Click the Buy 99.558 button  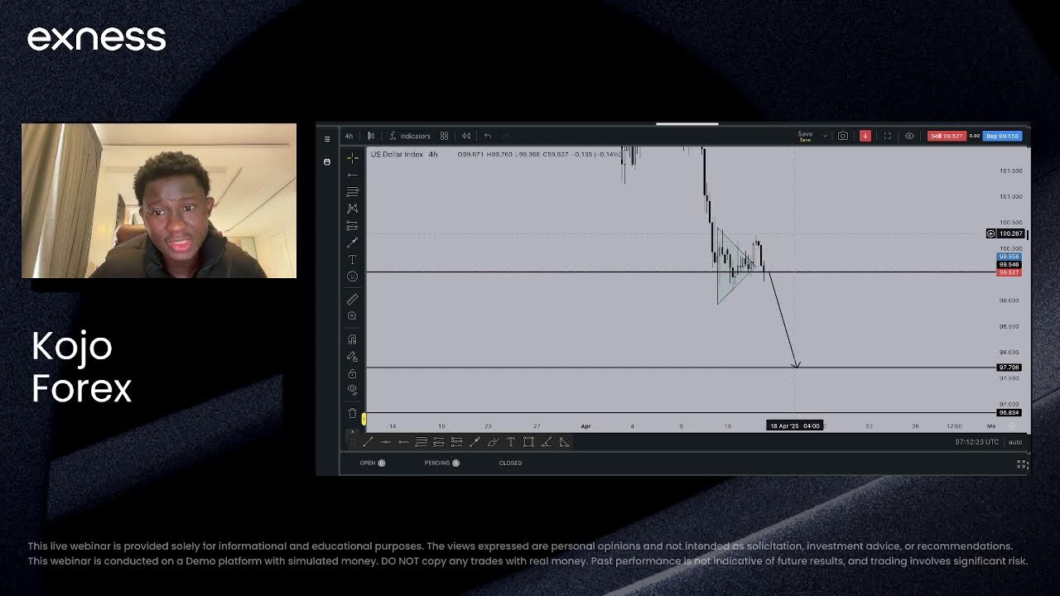[1003, 136]
